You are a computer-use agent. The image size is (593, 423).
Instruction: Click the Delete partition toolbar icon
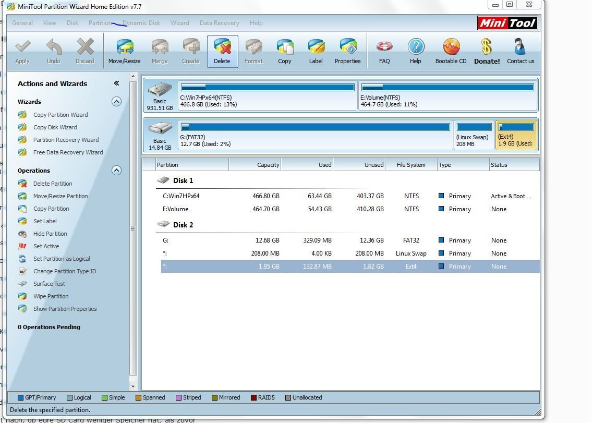coord(222,52)
